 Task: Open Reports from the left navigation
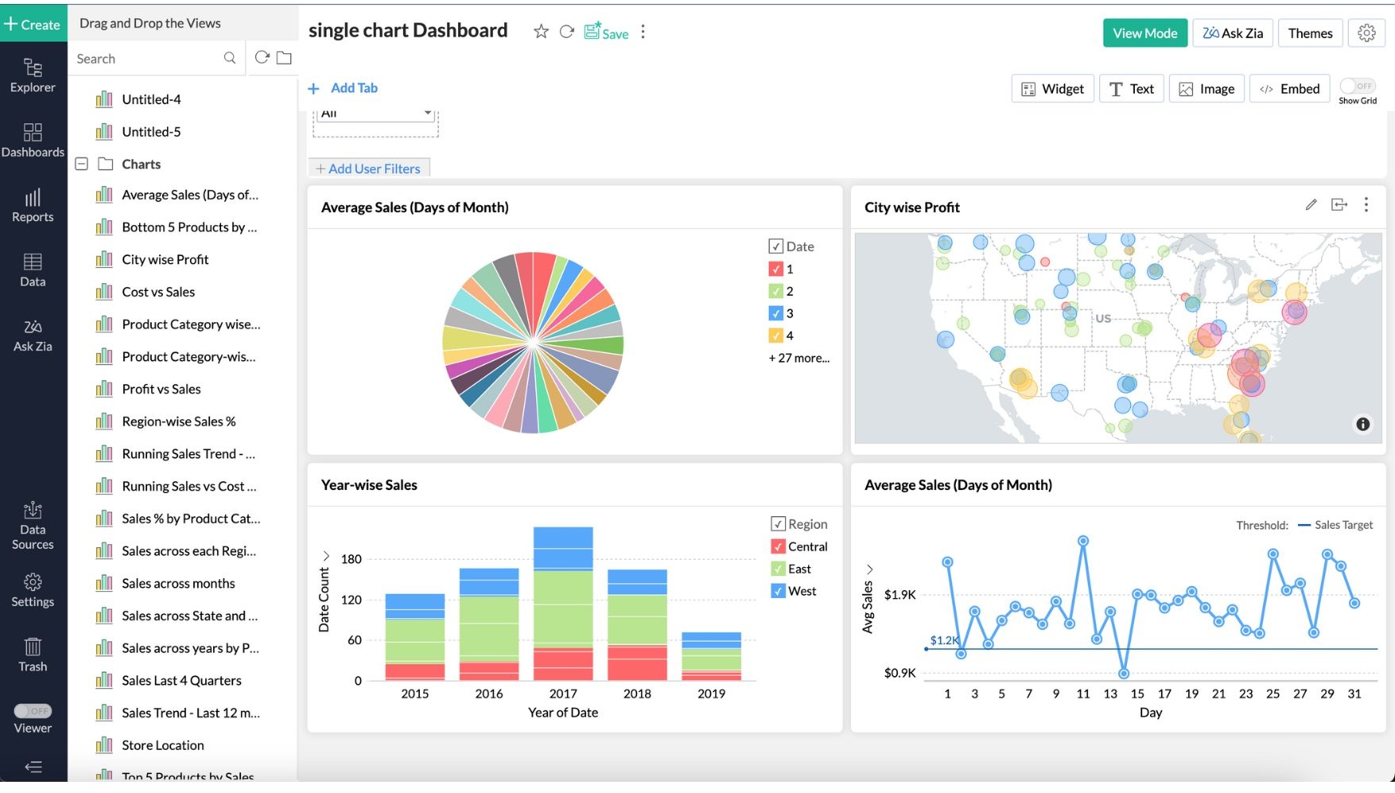[x=33, y=205]
